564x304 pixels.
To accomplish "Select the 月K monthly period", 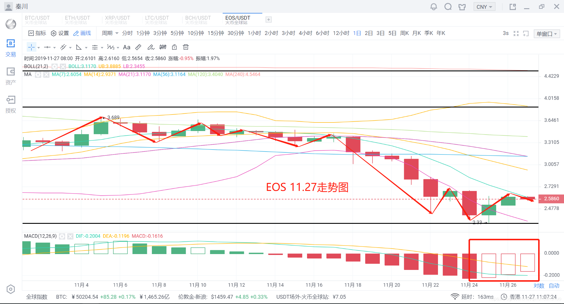I will click(417, 33).
